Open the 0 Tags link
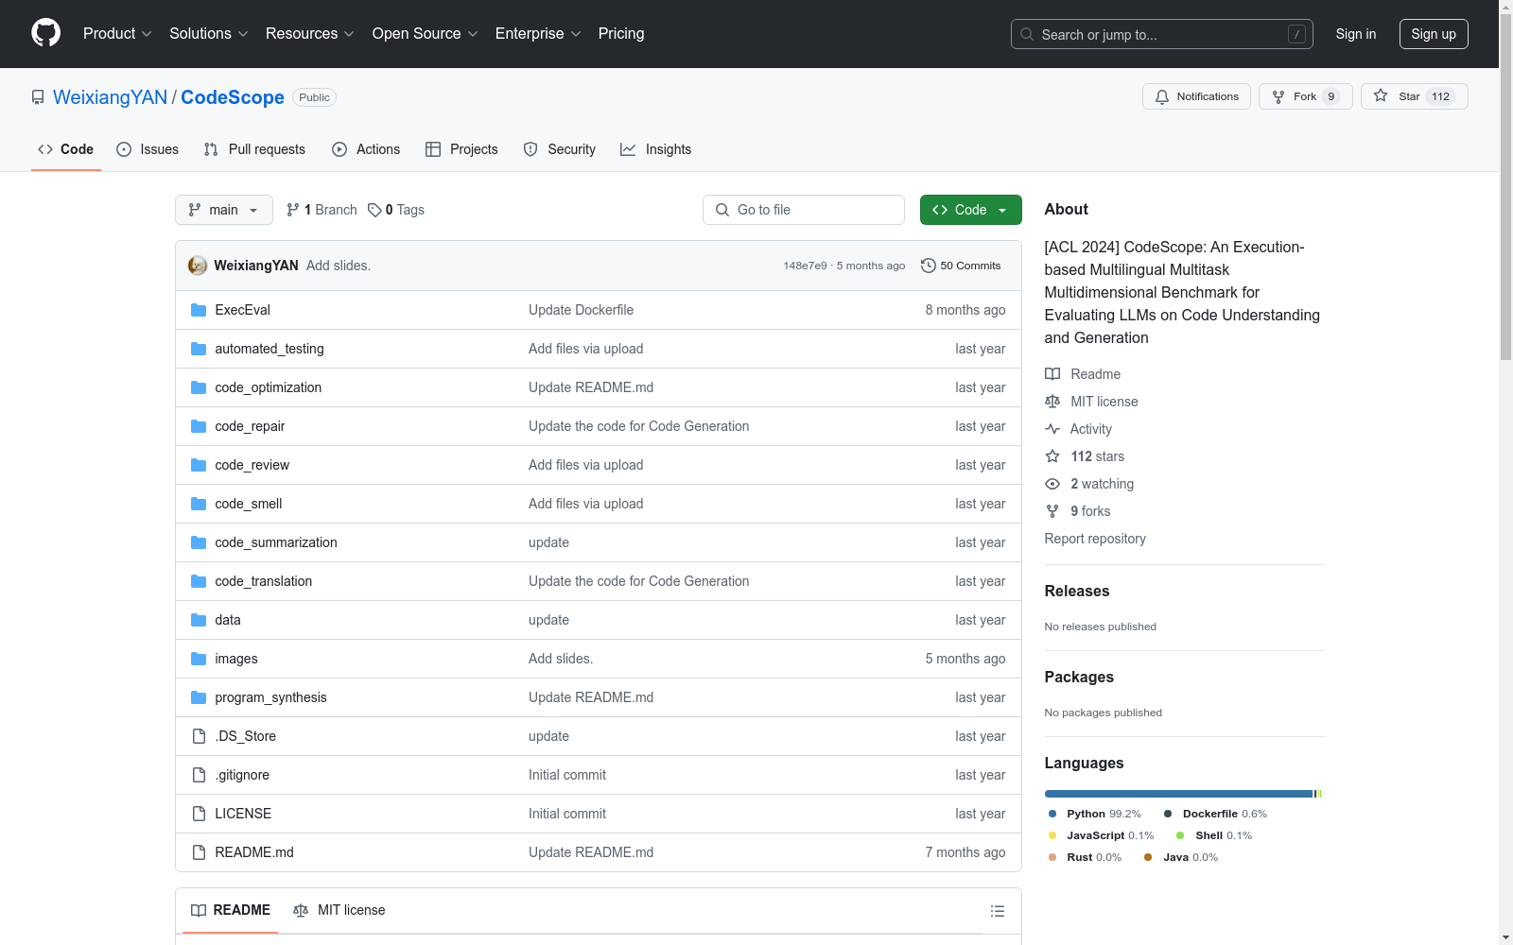 (396, 210)
